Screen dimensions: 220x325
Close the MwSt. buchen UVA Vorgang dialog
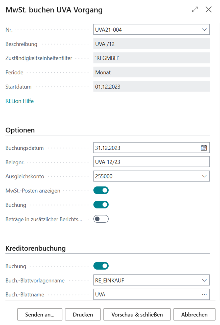209,10
